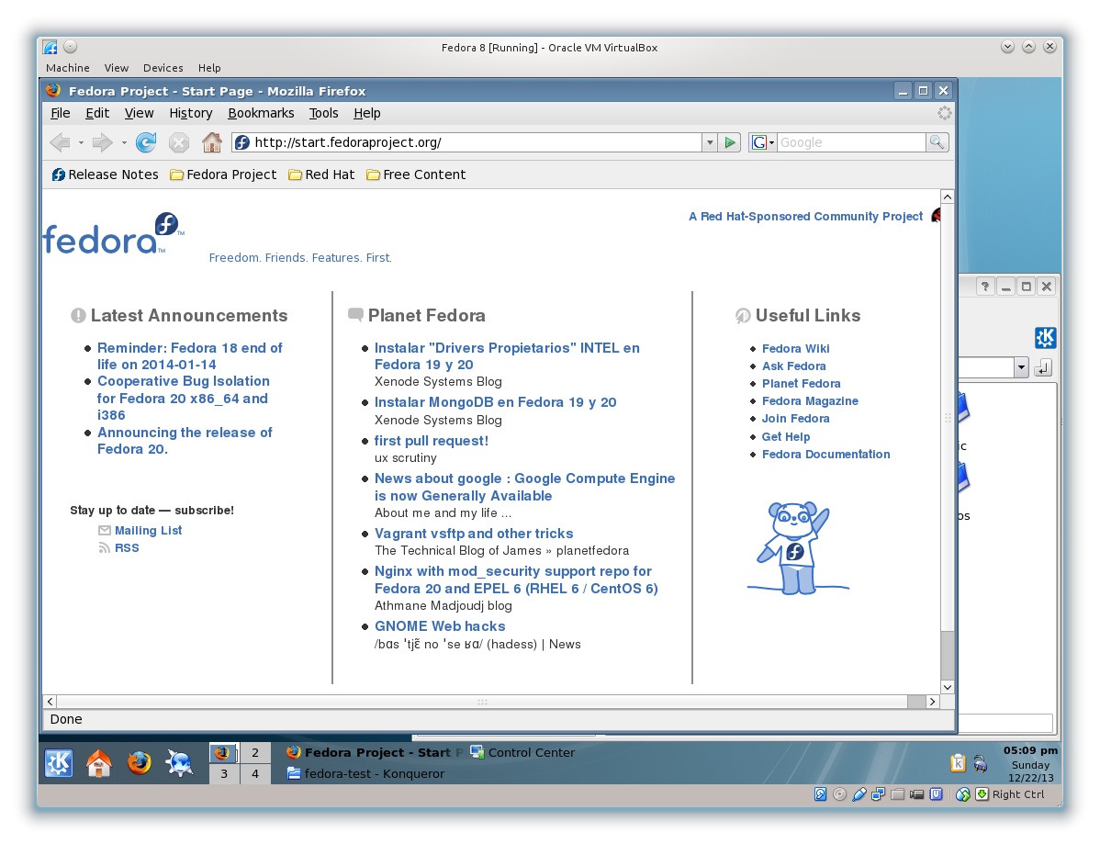
Task: Launch Firefox from the KDE panel
Action: 140,763
